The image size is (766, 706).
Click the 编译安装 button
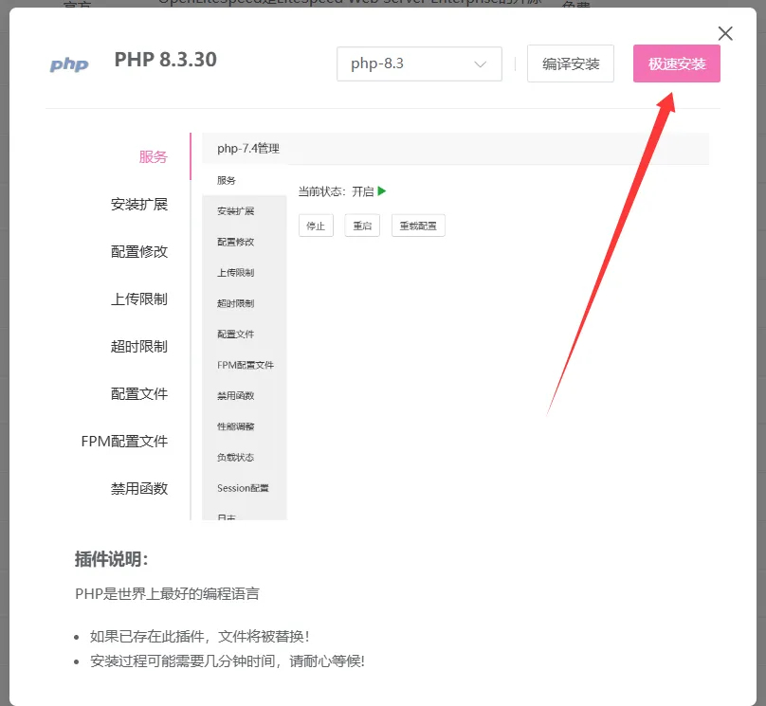click(570, 63)
